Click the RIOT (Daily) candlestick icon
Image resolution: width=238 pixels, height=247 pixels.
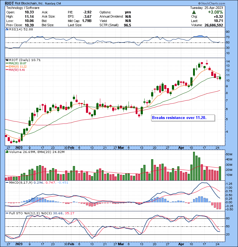pos(7,60)
